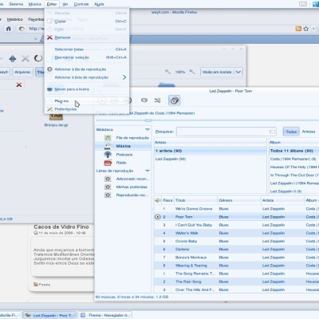
Task: Zoom out with left magnifier in file manager
Action: (167, 72)
